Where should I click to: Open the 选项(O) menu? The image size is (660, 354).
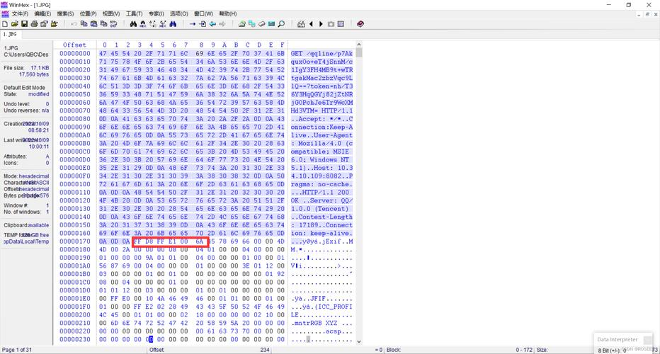[x=179, y=14]
